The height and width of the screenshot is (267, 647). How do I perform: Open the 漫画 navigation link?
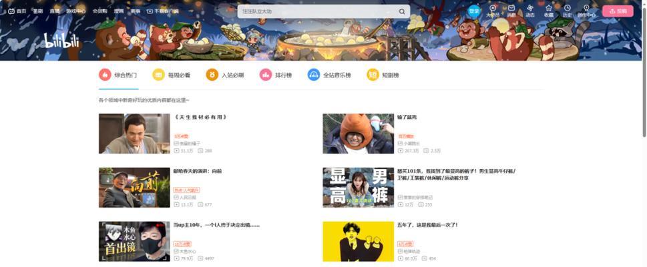point(119,11)
